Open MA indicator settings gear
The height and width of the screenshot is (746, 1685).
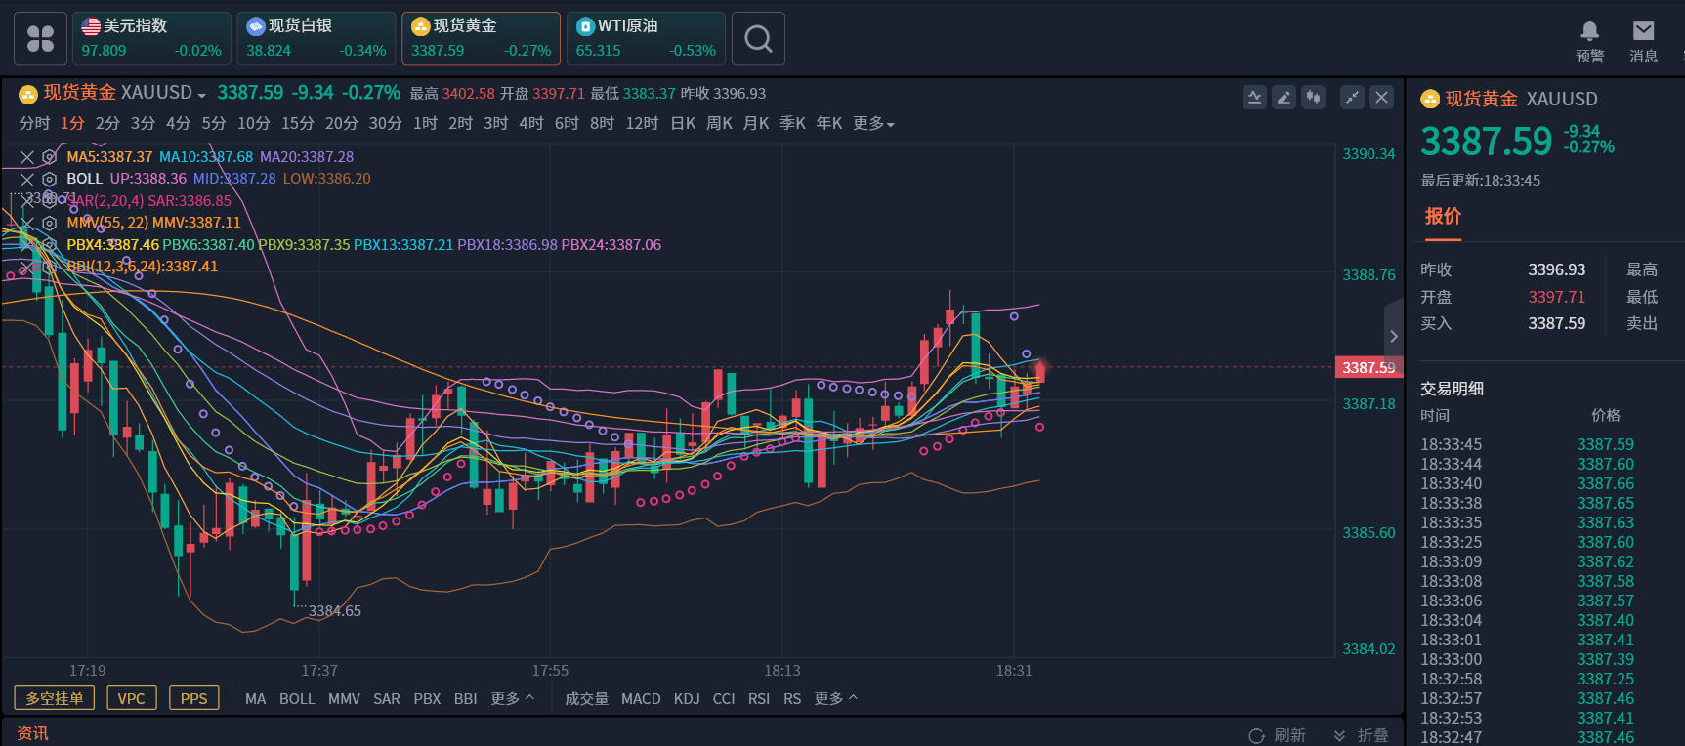coord(49,157)
